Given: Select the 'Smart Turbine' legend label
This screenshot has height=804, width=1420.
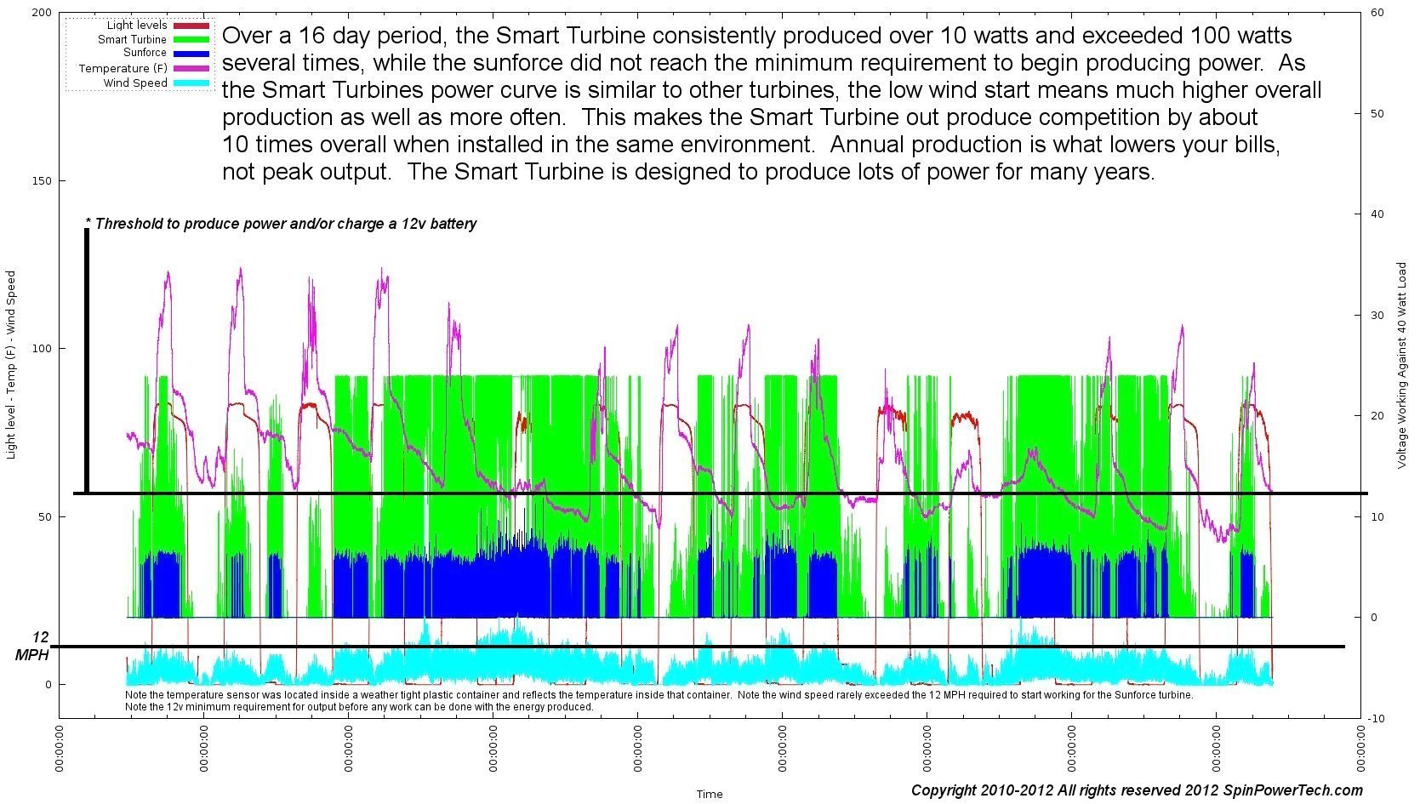Looking at the screenshot, I should click(132, 39).
